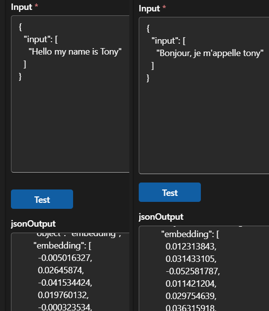Click value 0.029754639 in right output

tap(191, 296)
